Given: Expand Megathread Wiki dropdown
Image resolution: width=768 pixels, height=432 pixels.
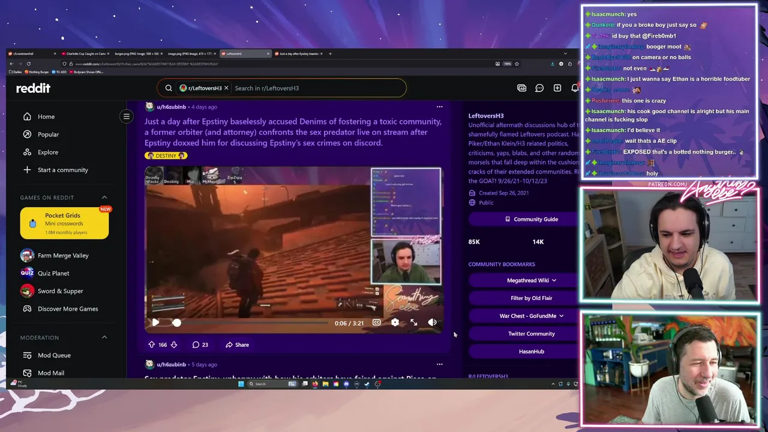Looking at the screenshot, I should click(x=532, y=280).
